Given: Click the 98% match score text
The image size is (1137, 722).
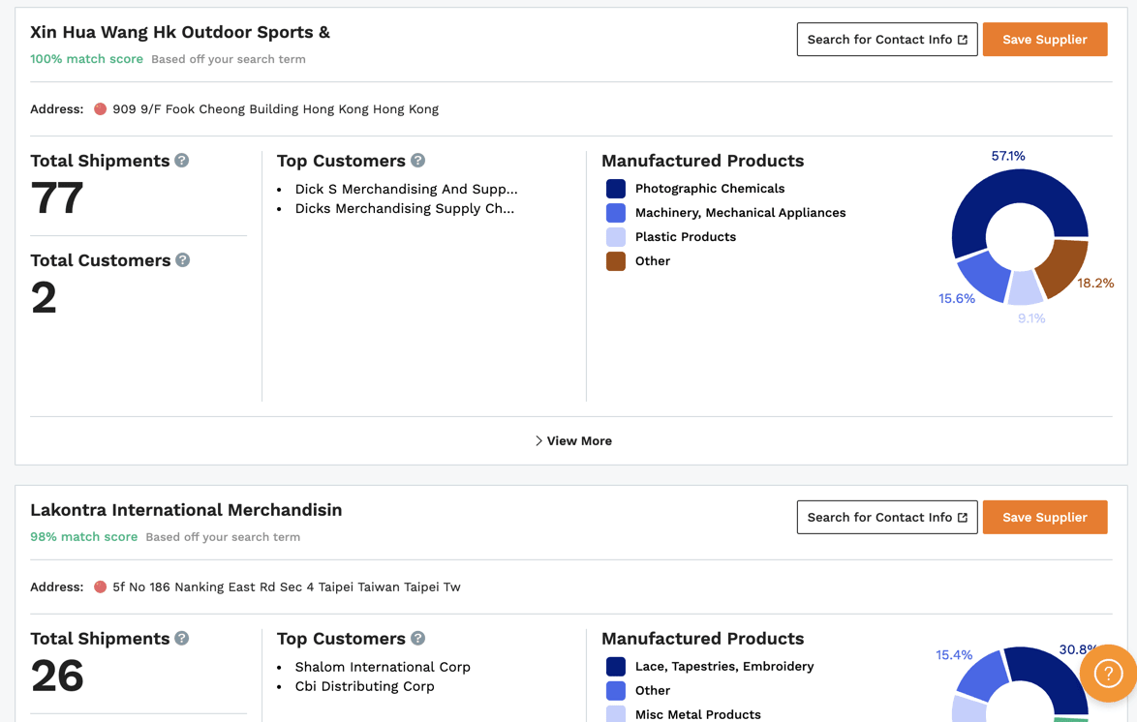Looking at the screenshot, I should (83, 536).
